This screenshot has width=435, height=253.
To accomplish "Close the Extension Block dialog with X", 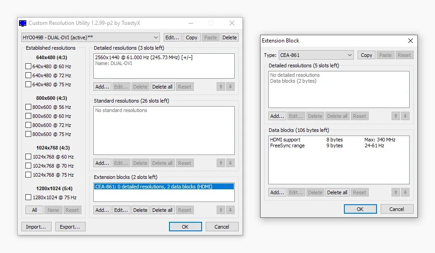I will (x=411, y=41).
